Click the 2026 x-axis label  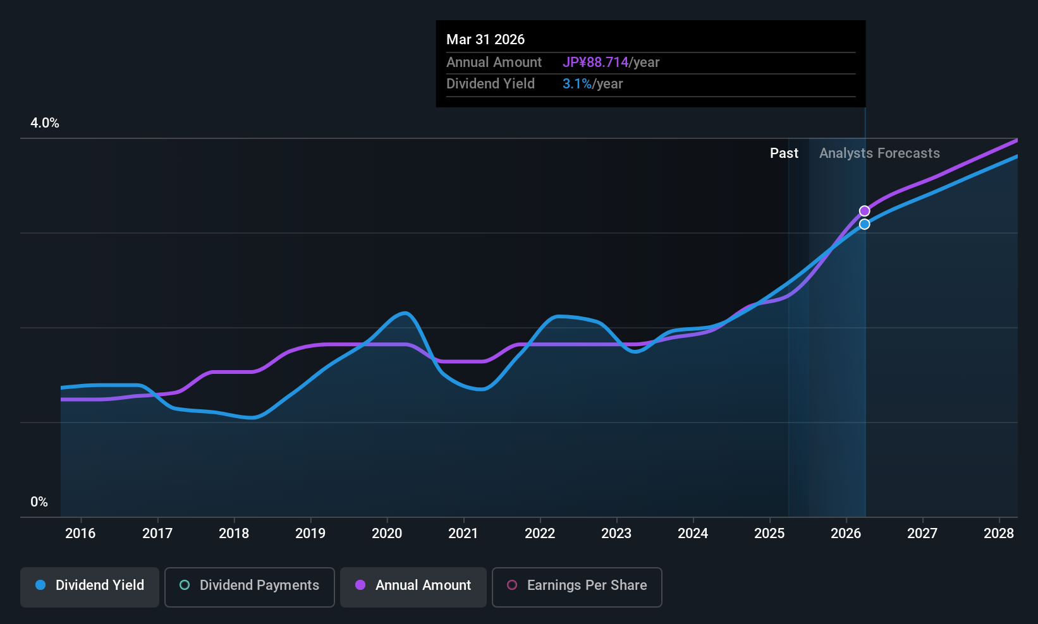(846, 534)
